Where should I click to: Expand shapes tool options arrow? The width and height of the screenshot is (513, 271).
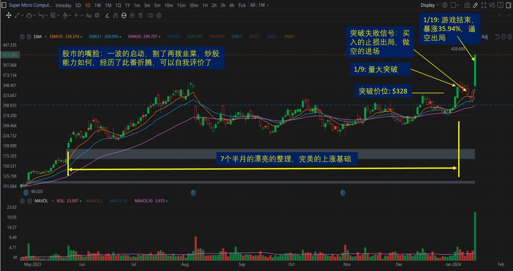tap(34, 15)
